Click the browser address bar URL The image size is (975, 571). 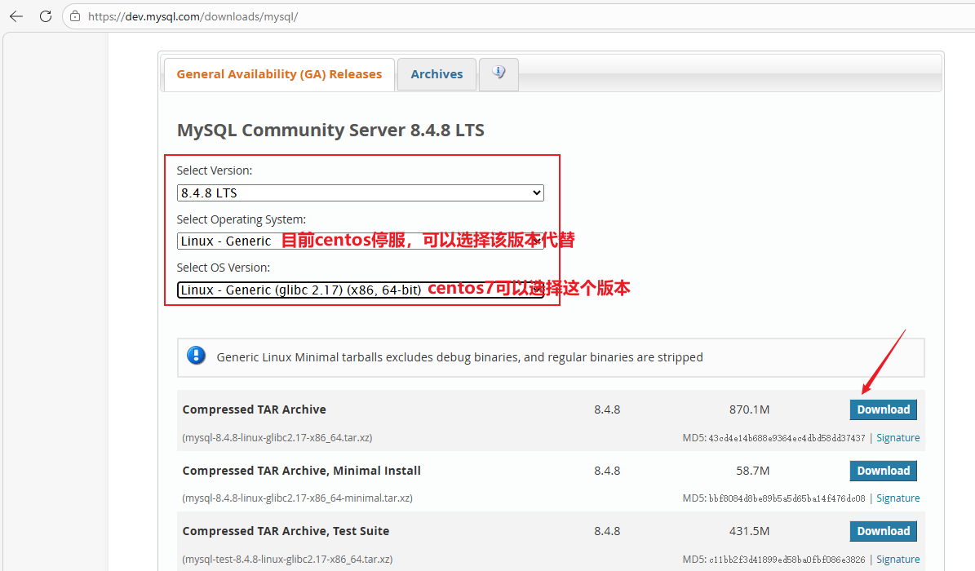pyautogui.click(x=193, y=17)
